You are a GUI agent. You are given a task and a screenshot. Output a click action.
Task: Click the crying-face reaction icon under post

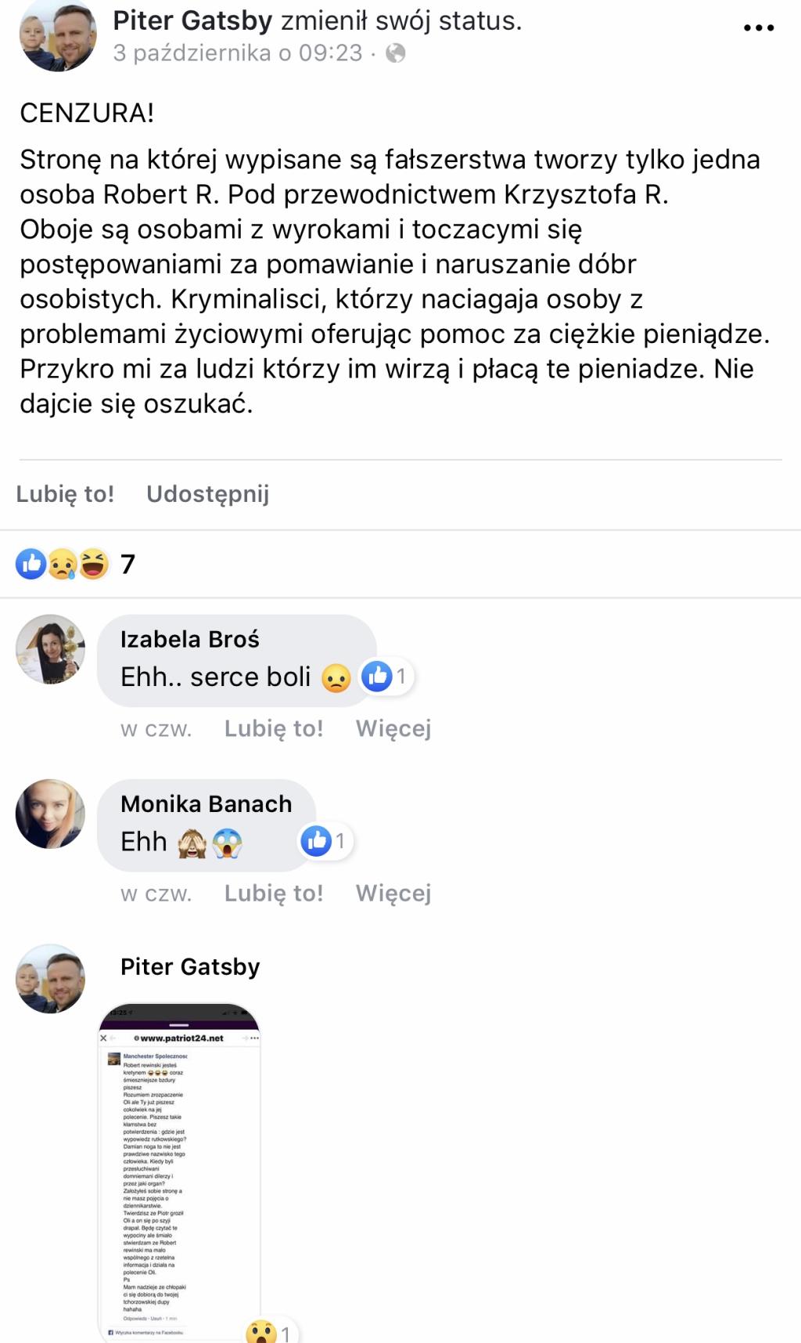[x=63, y=564]
